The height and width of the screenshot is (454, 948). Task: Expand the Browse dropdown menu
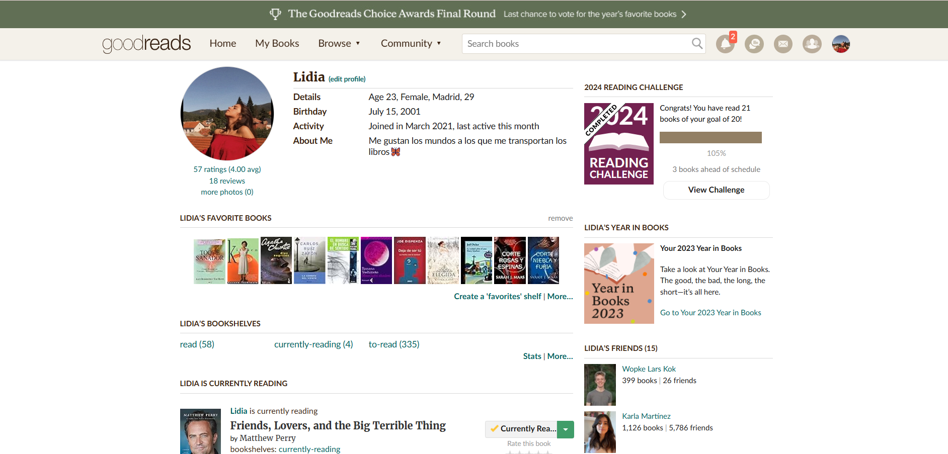click(x=339, y=44)
